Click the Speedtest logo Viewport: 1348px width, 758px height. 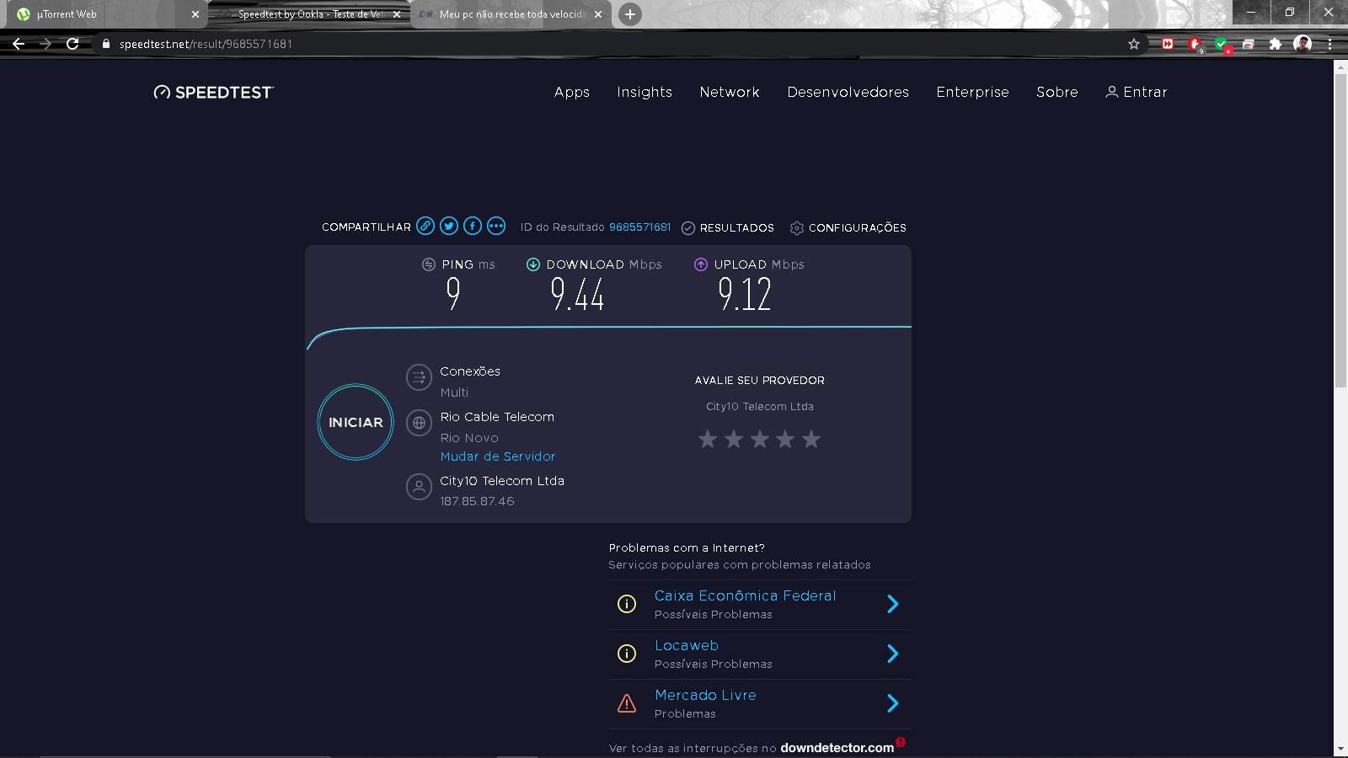[x=214, y=93]
